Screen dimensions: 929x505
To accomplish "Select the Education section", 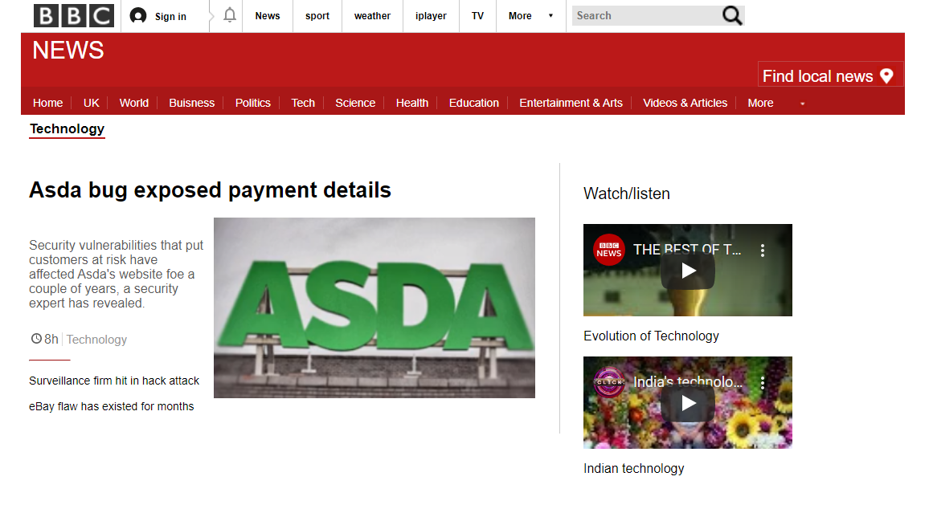I will pyautogui.click(x=473, y=103).
